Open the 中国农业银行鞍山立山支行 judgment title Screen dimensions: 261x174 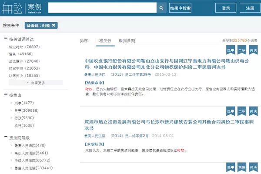[167, 64]
